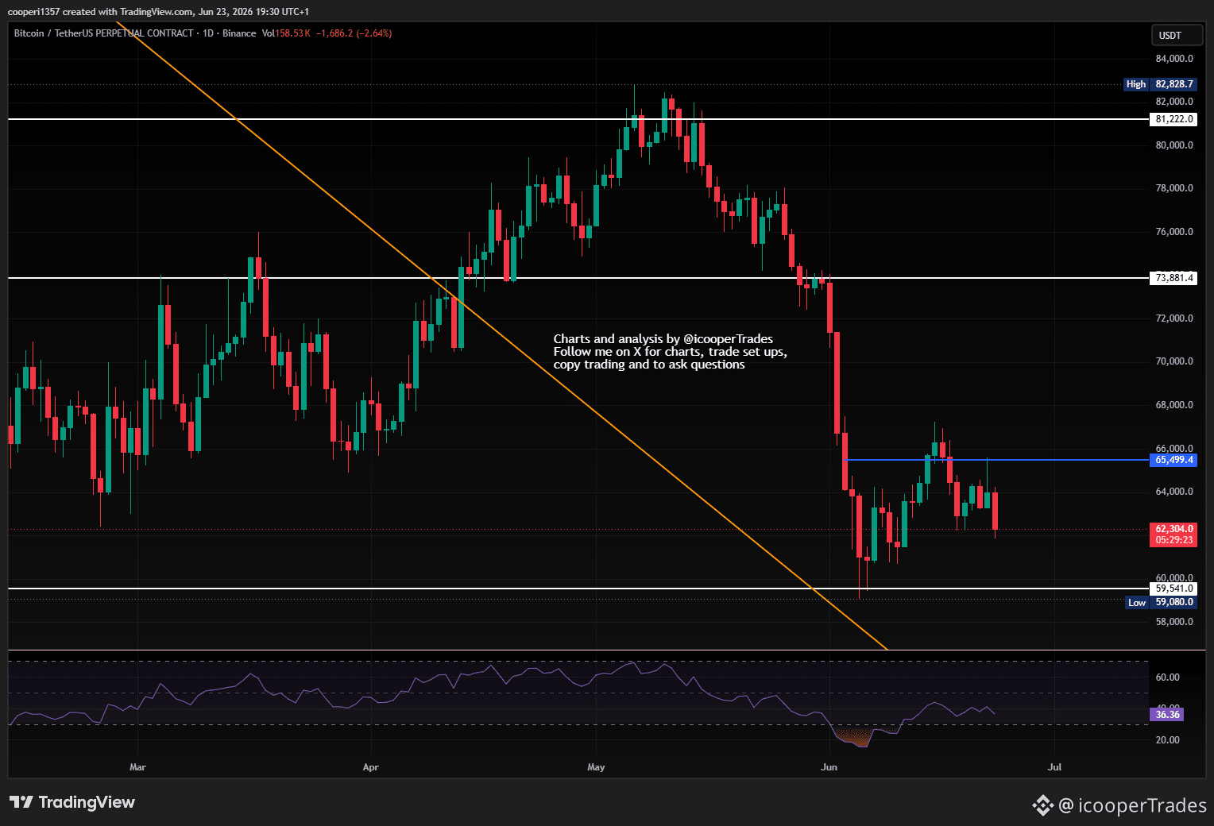This screenshot has width=1214, height=826.
Task: Click the Apr label on time axis
Action: (x=370, y=767)
